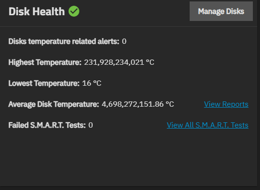Click the Highest Temperature label
The height and width of the screenshot is (190, 260).
(x=45, y=62)
